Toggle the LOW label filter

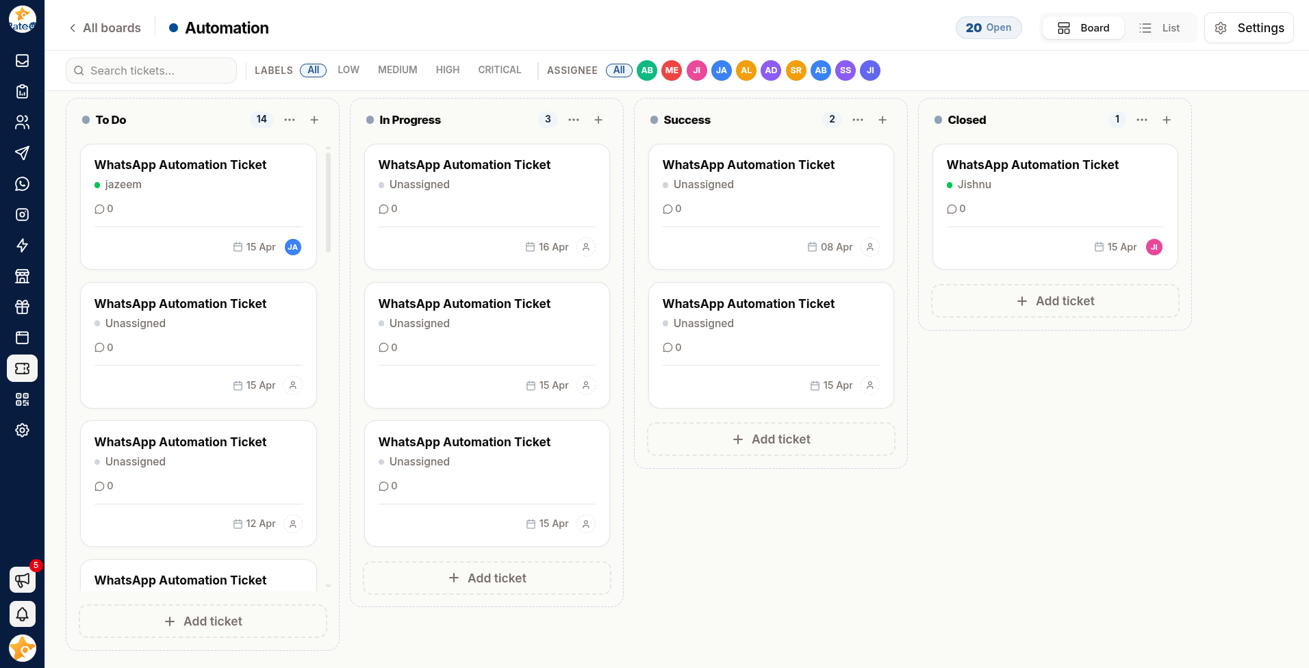click(348, 70)
